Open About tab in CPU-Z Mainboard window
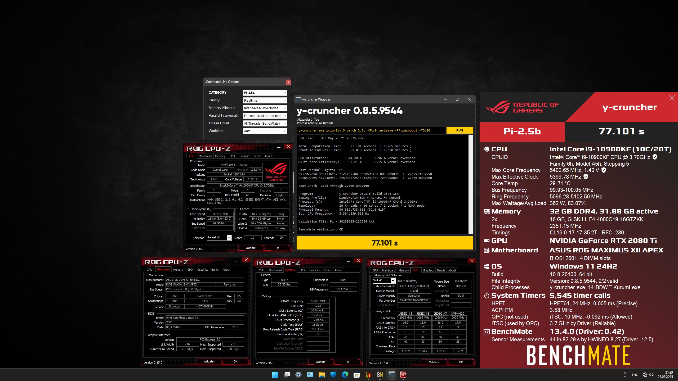Screen dimensions: 678x381 click(226, 270)
